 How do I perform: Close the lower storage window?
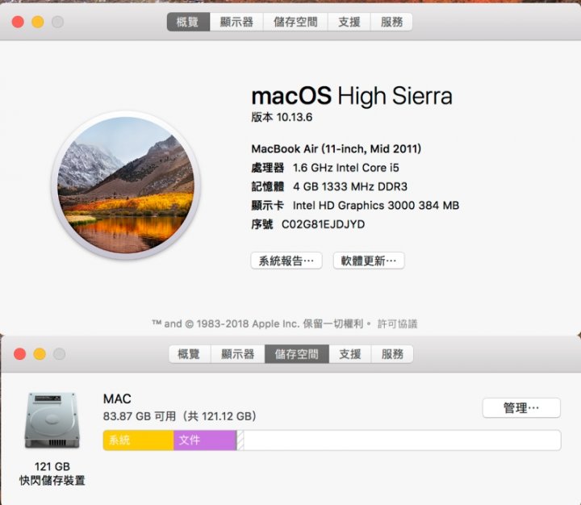tap(19, 354)
